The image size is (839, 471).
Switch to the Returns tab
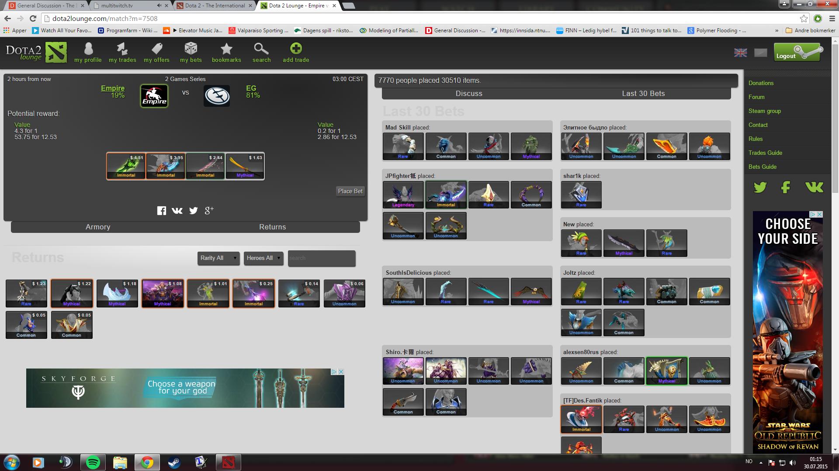coord(273,227)
